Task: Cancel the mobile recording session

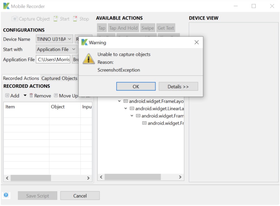Action: (80, 195)
